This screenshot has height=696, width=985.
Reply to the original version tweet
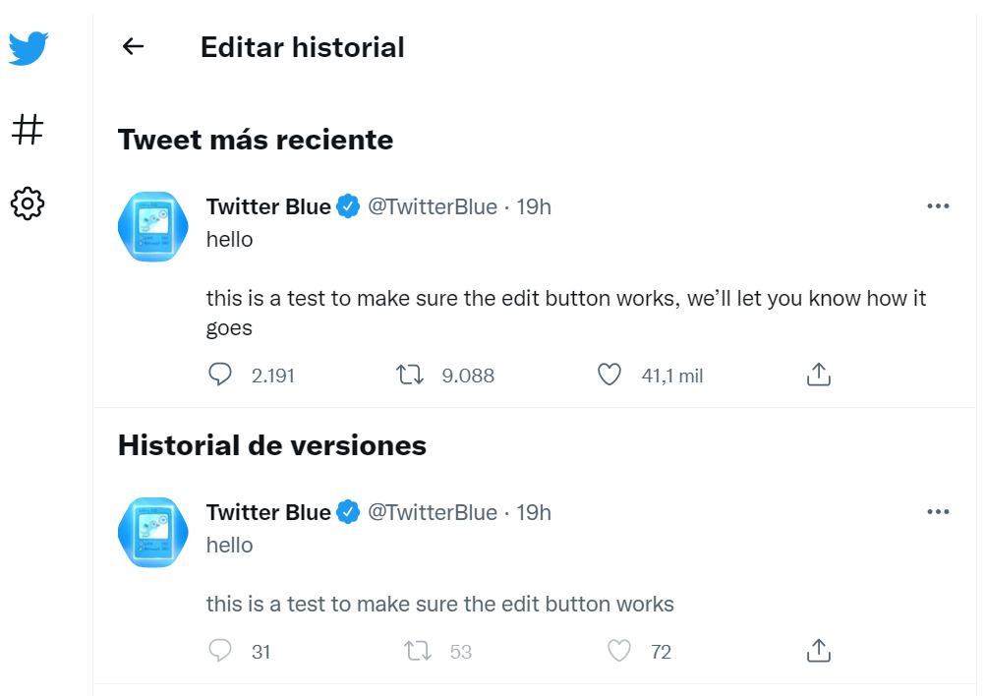click(221, 651)
